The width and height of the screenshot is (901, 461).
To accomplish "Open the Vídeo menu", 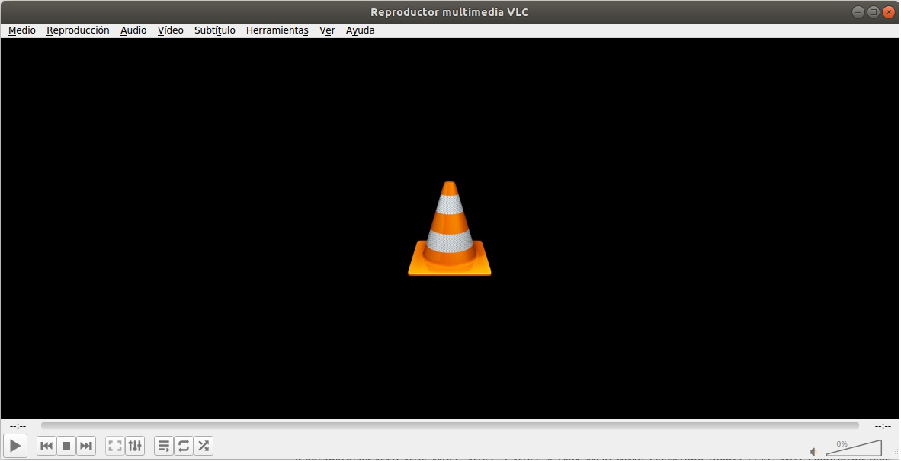I will [171, 30].
